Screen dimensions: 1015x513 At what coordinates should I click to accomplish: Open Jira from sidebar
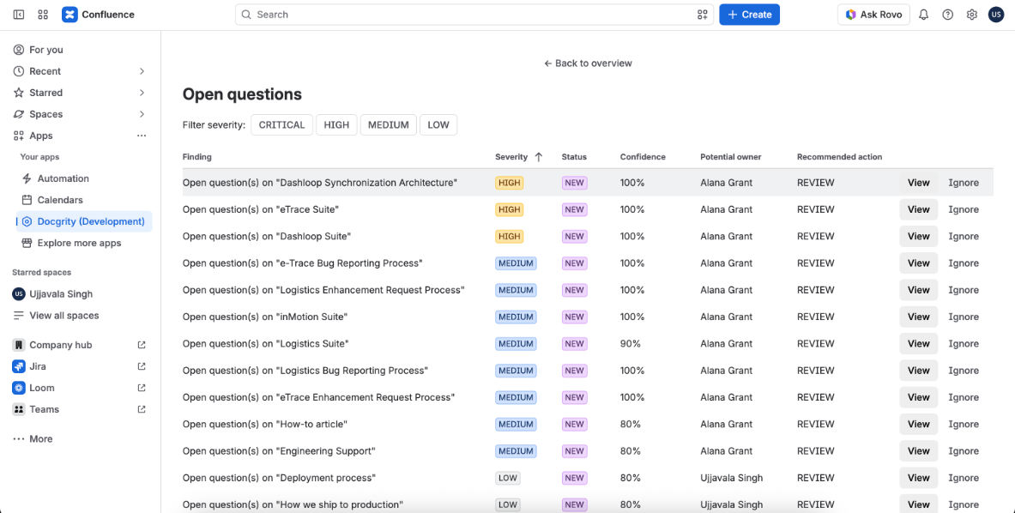[38, 366]
